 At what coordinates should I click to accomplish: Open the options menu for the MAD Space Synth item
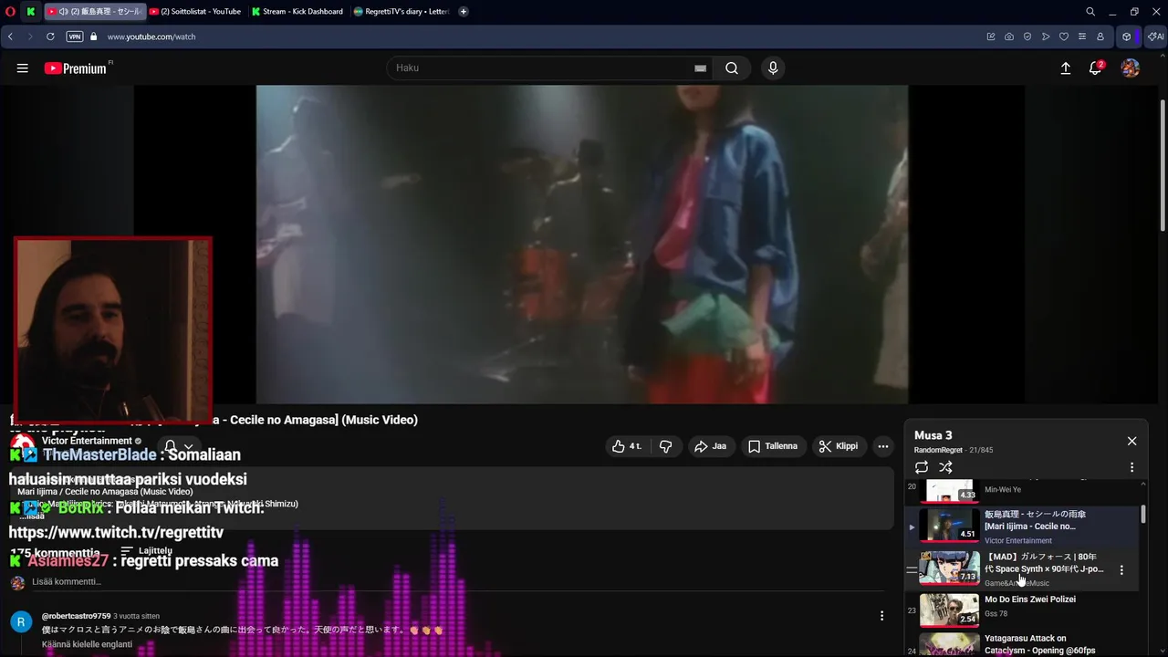pos(1121,569)
